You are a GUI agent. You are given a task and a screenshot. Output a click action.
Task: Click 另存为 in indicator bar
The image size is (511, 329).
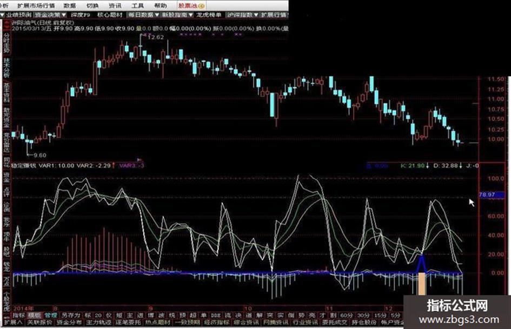click(x=71, y=315)
